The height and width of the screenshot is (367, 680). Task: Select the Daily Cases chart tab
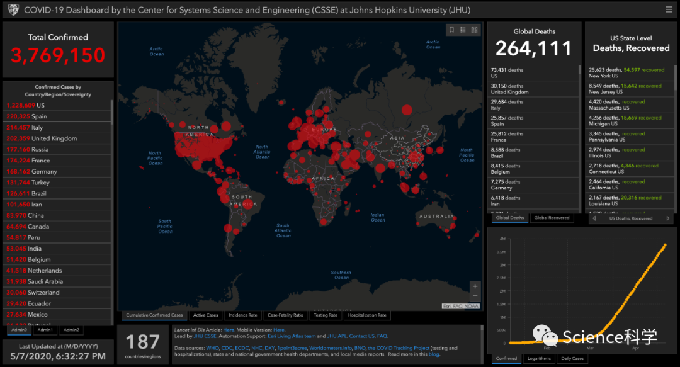pos(572,359)
